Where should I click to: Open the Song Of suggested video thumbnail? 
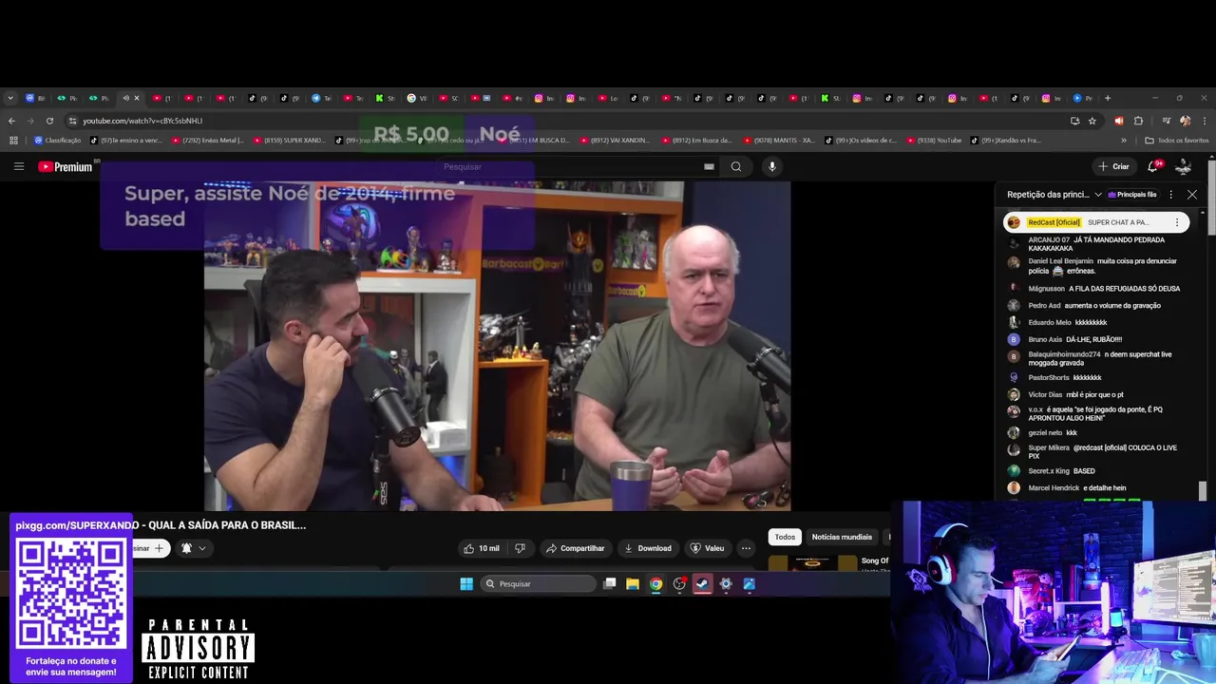812,562
